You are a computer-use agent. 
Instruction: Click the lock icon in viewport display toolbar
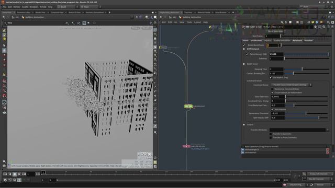point(155,39)
